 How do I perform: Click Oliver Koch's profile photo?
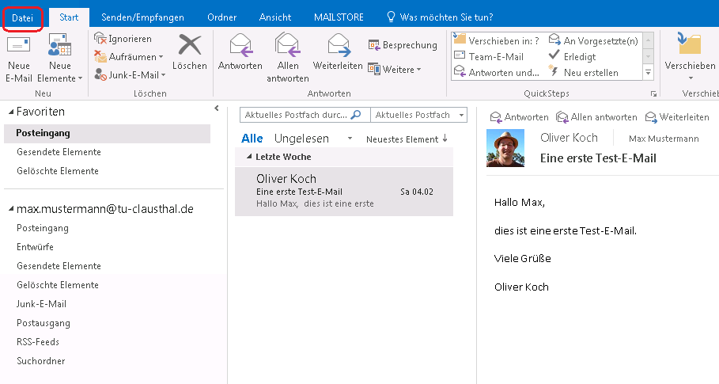click(x=507, y=147)
